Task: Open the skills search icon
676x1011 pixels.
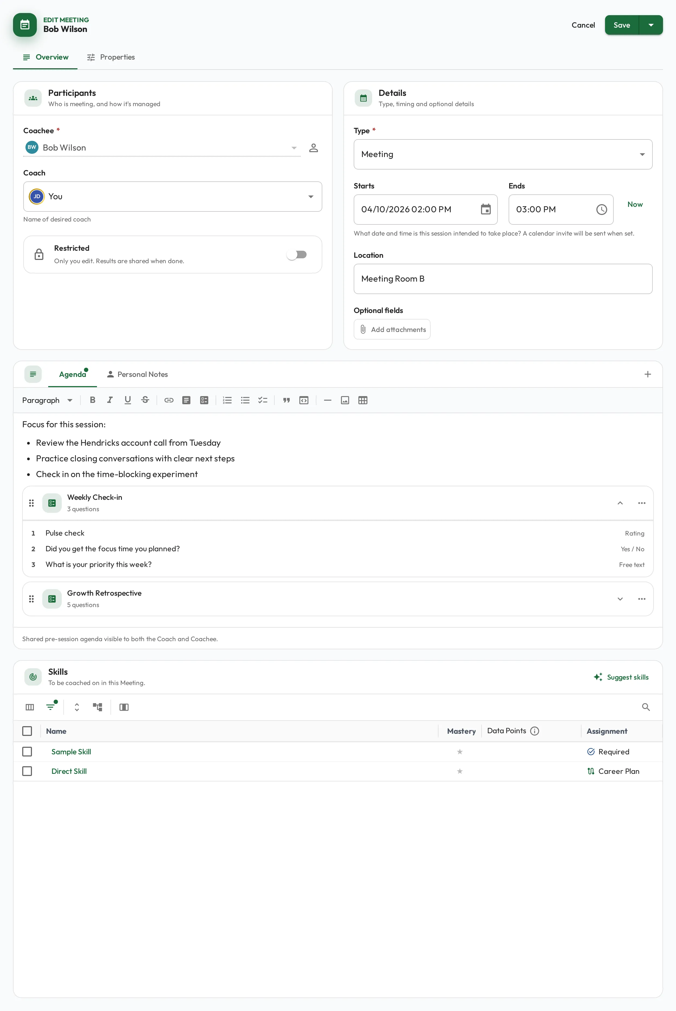Action: pos(646,707)
